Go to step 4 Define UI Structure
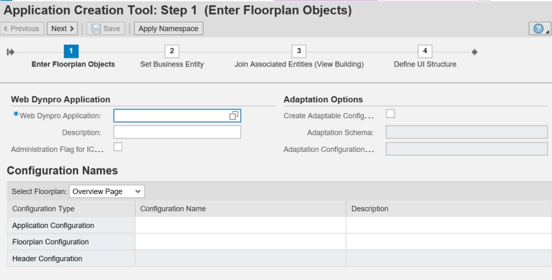This screenshot has height=280, width=552. tap(425, 50)
